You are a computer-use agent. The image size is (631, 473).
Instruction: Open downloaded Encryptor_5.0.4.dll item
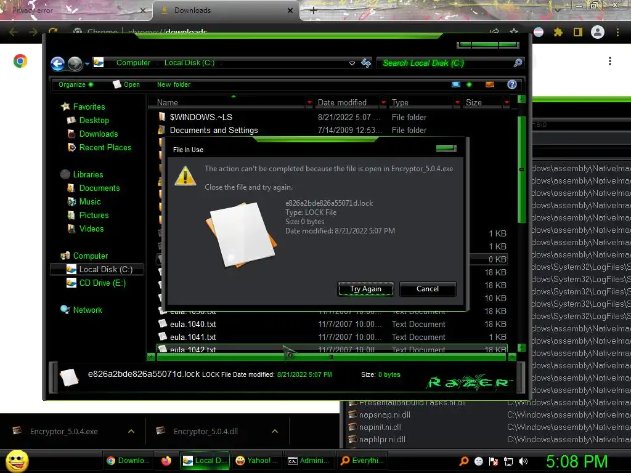206,432
